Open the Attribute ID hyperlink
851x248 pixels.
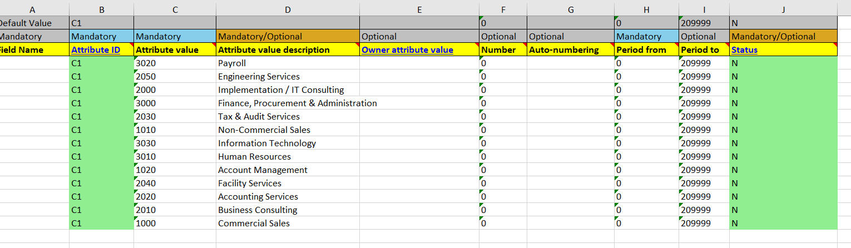coord(96,50)
